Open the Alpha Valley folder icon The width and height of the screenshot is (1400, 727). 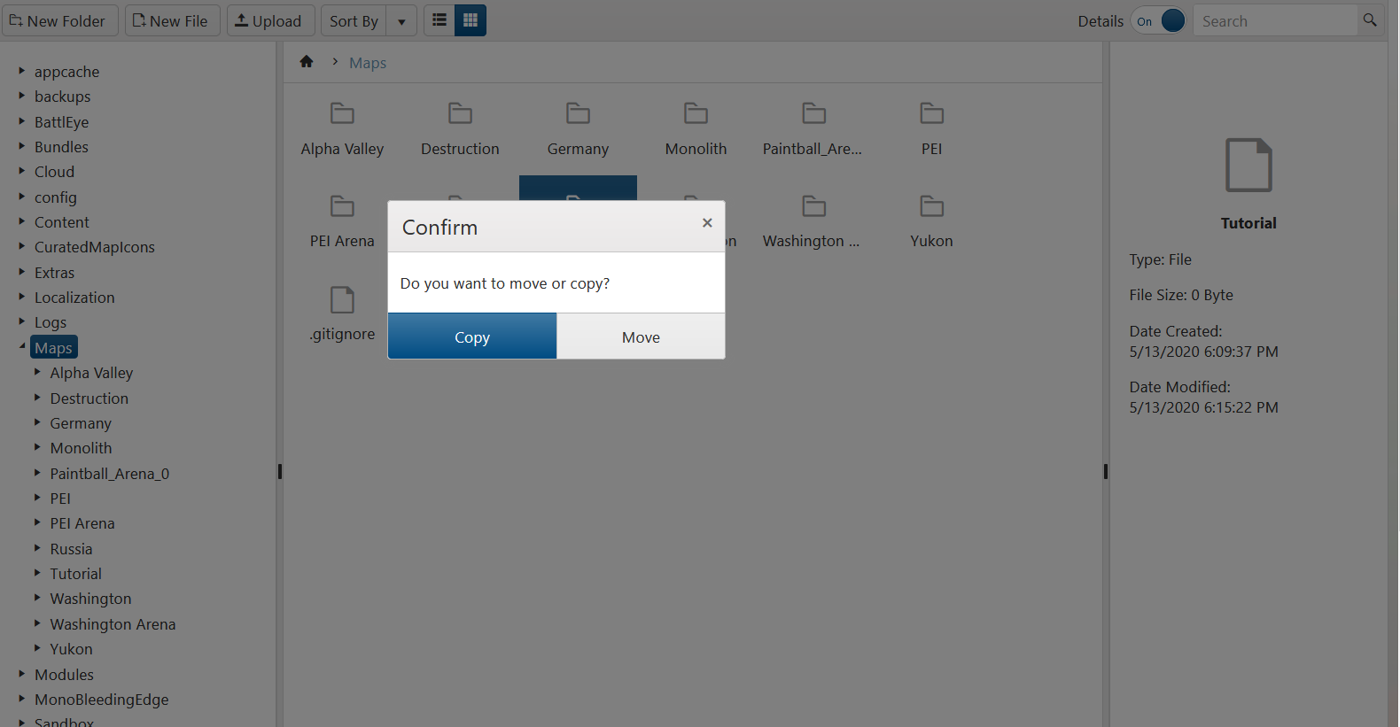pos(342,113)
